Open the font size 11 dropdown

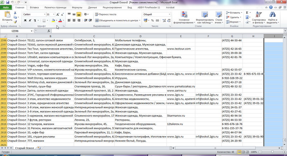(x=53, y=14)
